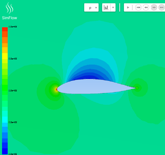Screen dimensions: 165x155
Task: Click the arrow beside the p field
Action: click(96, 8)
